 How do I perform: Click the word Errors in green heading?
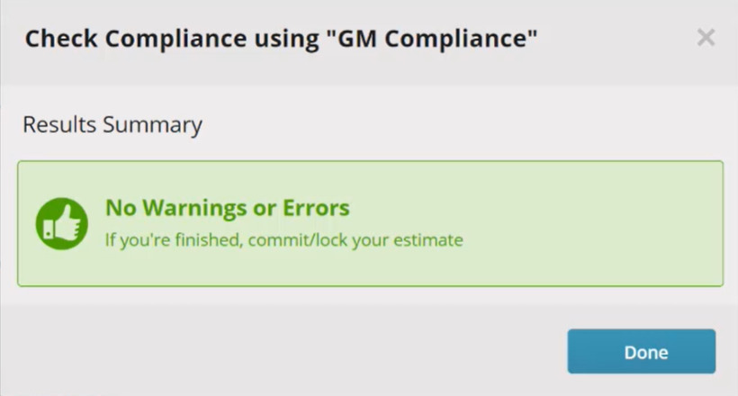click(x=316, y=208)
